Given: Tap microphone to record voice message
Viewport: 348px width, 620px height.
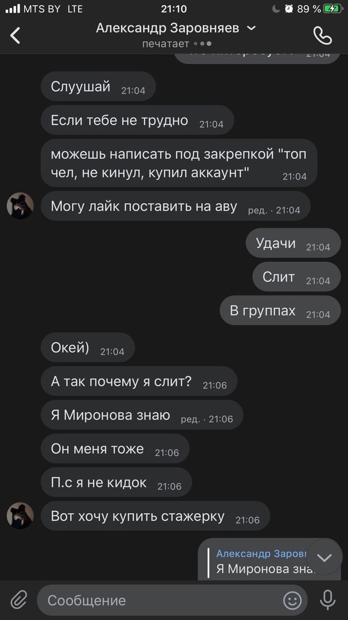Looking at the screenshot, I should pos(327,600).
